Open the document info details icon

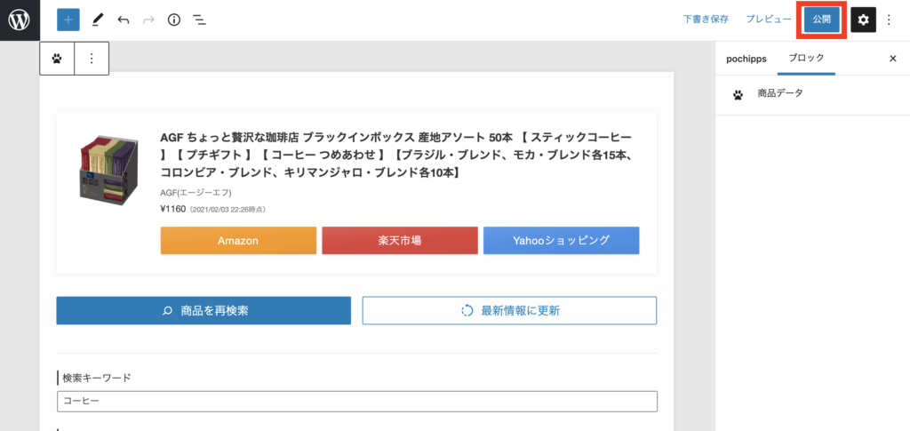(174, 20)
